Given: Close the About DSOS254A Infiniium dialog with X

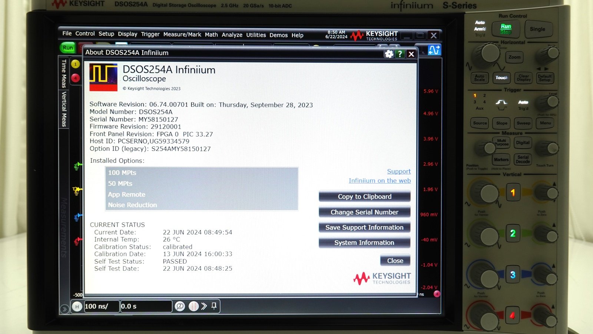Looking at the screenshot, I should point(411,54).
